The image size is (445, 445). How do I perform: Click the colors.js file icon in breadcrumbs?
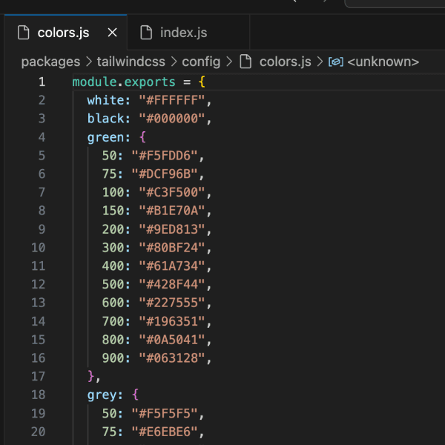pyautogui.click(x=245, y=62)
